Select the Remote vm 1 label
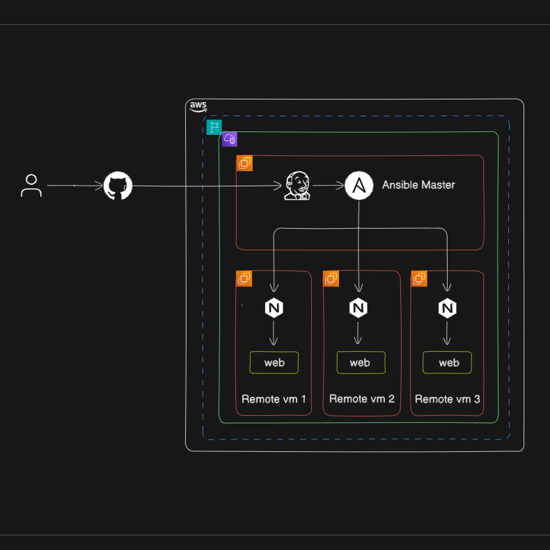 tap(274, 399)
